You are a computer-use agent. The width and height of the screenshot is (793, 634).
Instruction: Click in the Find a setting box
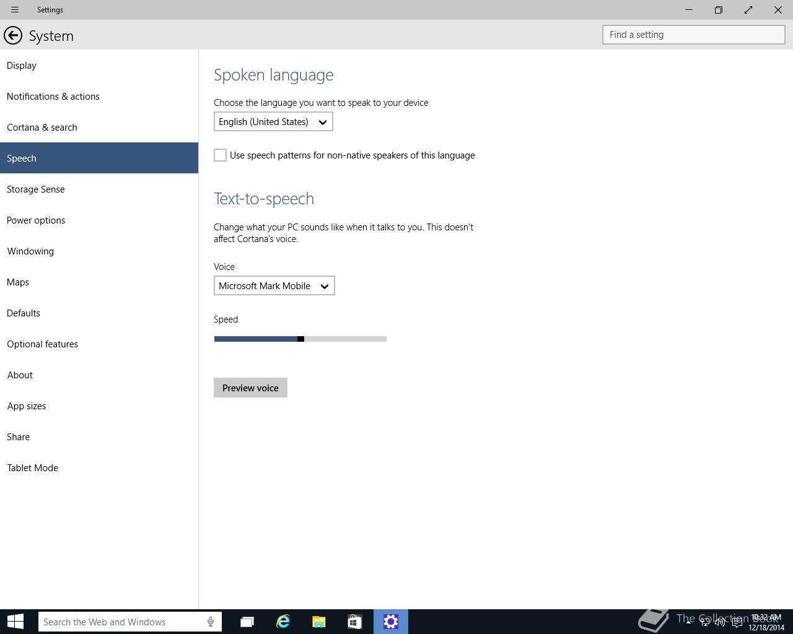pyautogui.click(x=694, y=35)
